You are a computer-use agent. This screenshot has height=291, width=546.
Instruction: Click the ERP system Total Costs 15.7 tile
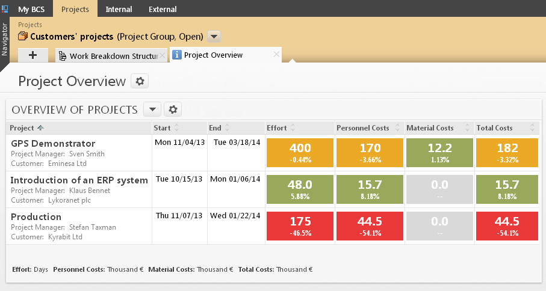pos(507,189)
